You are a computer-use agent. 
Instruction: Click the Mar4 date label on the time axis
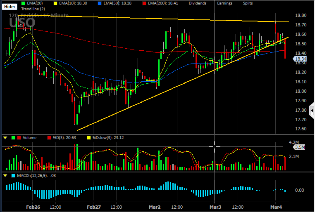tap(276, 207)
